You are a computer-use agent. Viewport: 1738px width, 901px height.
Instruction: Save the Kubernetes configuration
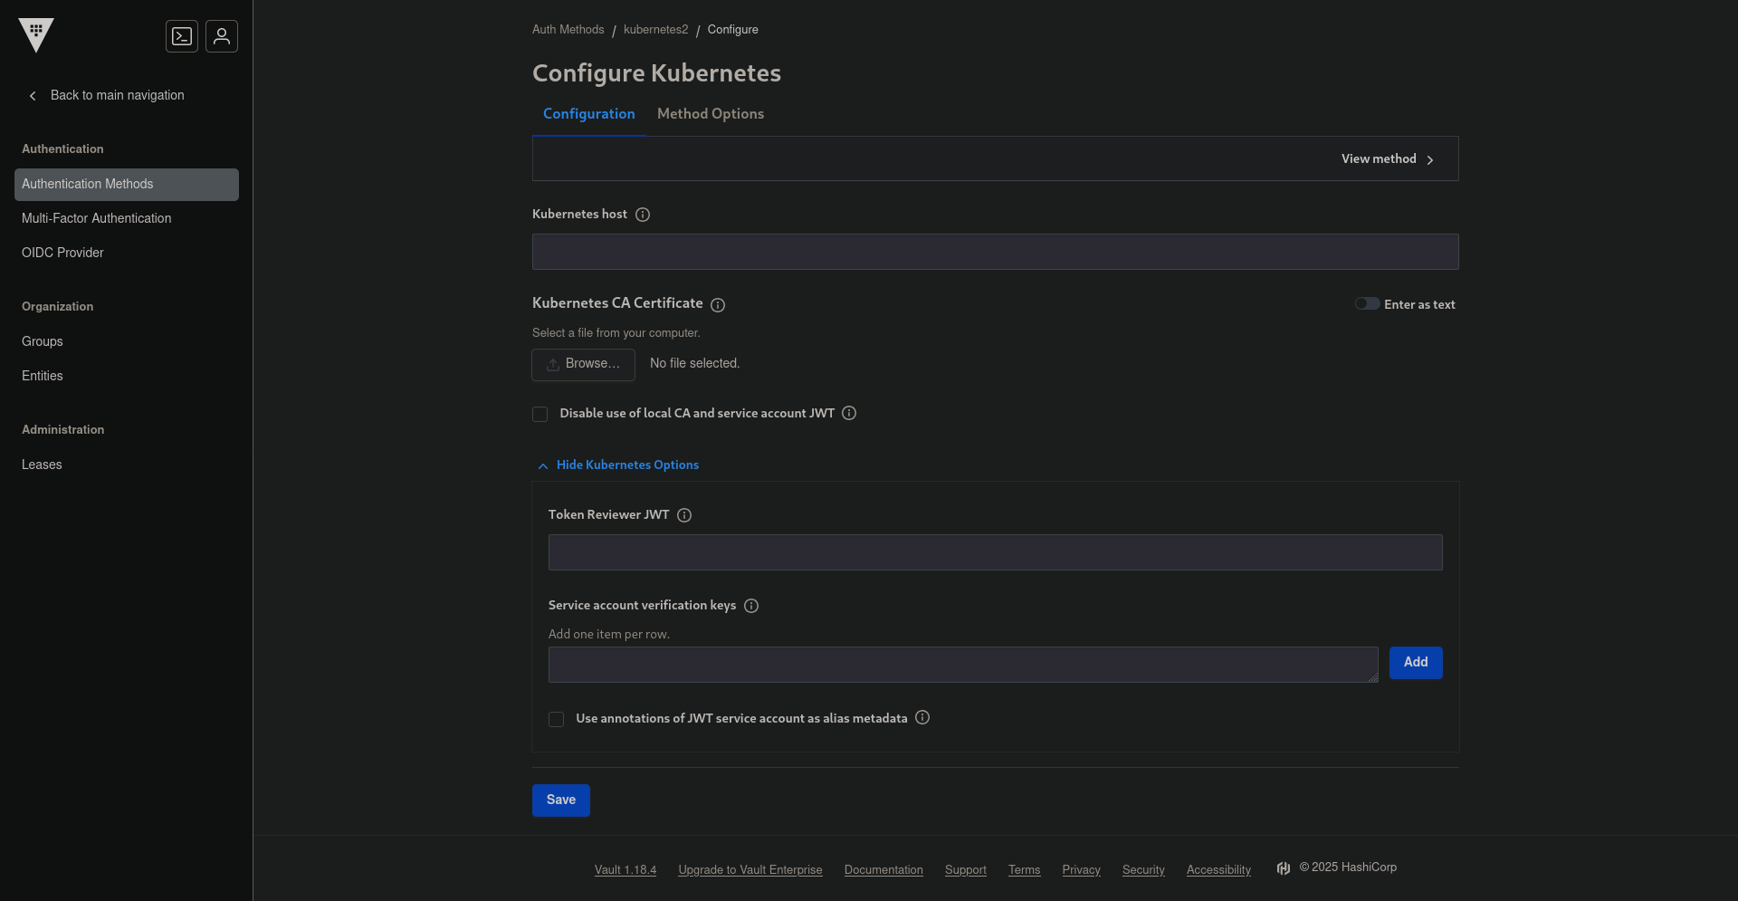coord(560,800)
